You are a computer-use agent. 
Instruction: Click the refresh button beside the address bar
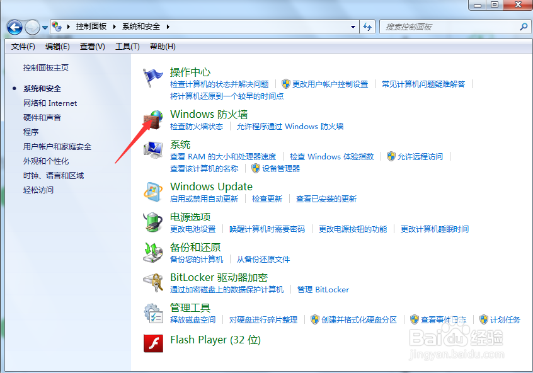click(367, 26)
